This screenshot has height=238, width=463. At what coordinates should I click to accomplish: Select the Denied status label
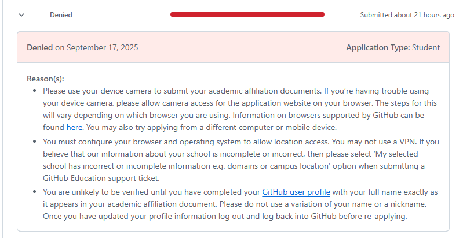point(61,15)
